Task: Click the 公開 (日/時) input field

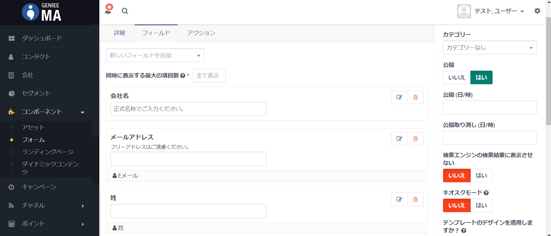Action: [489, 108]
